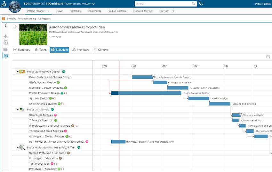Collapse Phase 4: Fabrication group

click(18, 148)
